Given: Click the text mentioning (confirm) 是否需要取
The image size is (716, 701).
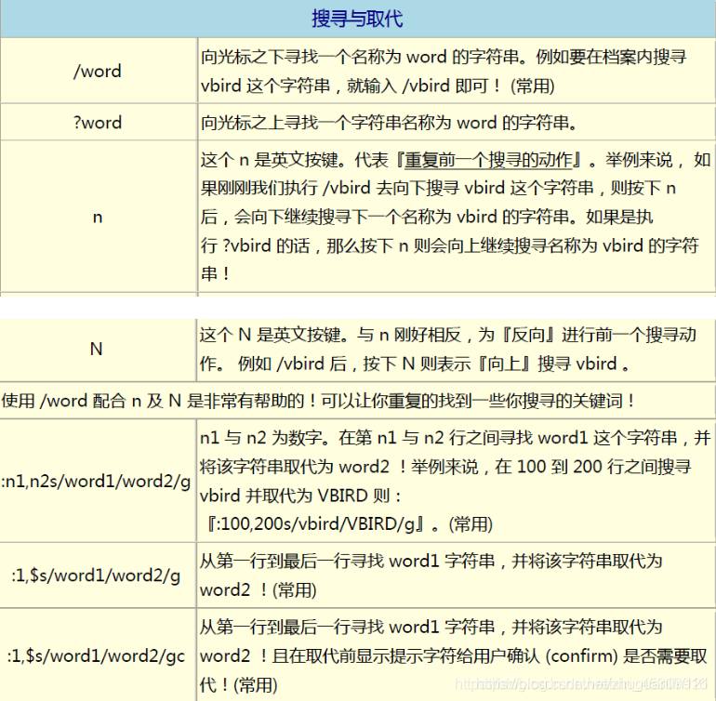Looking at the screenshot, I should click(x=626, y=656).
